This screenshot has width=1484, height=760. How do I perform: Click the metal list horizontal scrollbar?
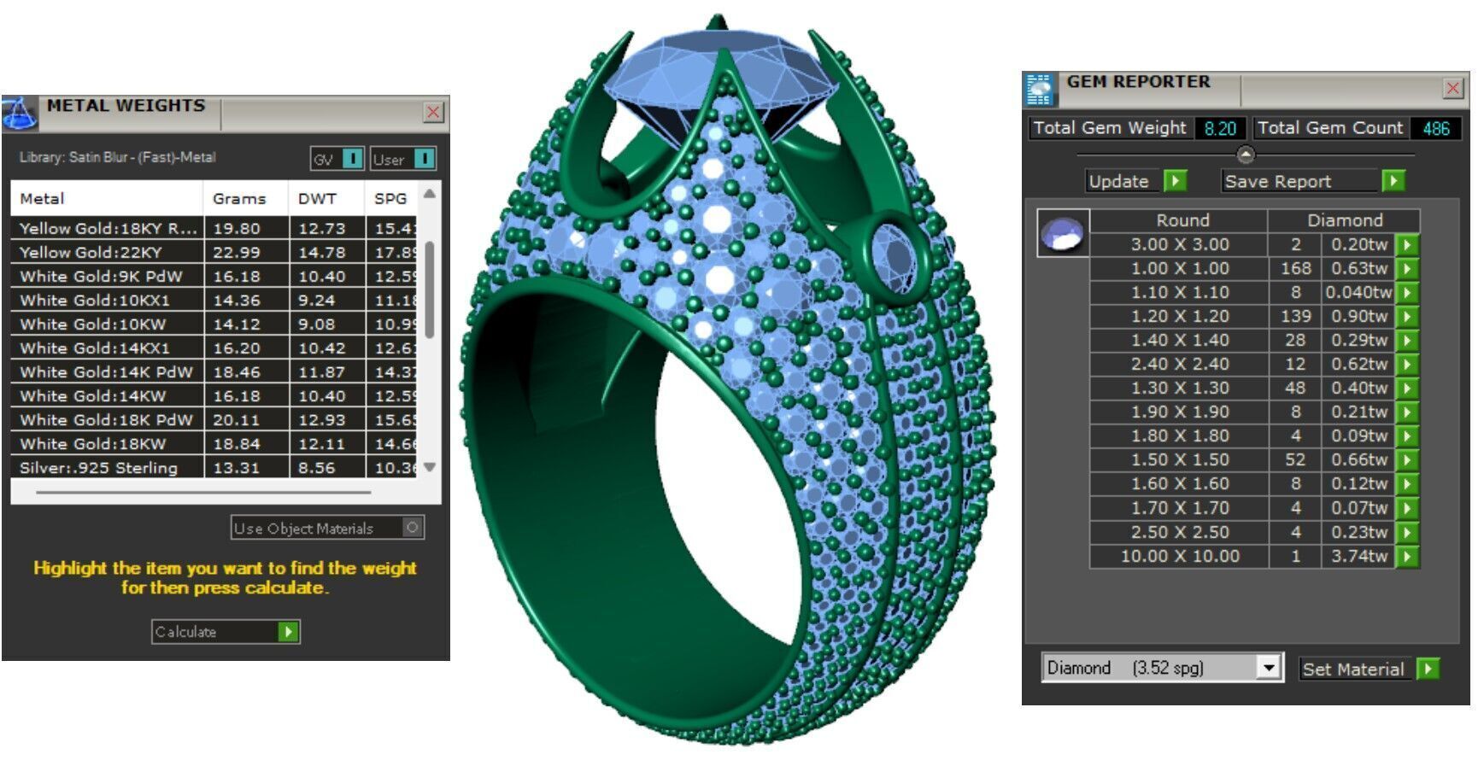(x=203, y=492)
